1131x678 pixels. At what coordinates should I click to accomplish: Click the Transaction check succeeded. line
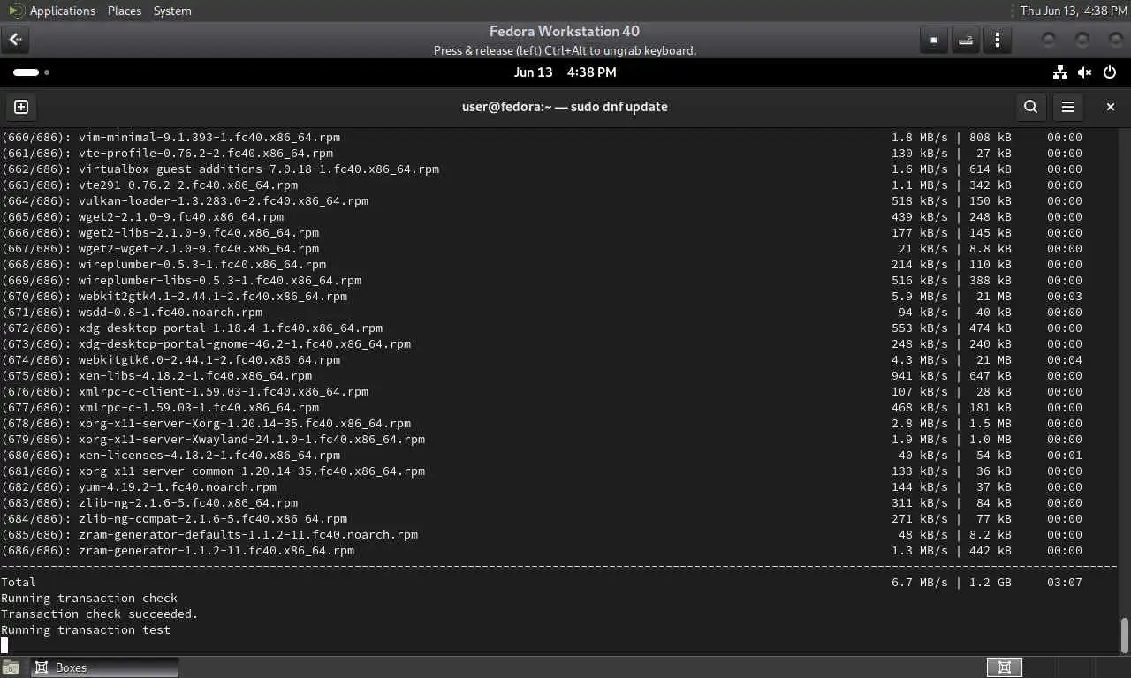[100, 614]
